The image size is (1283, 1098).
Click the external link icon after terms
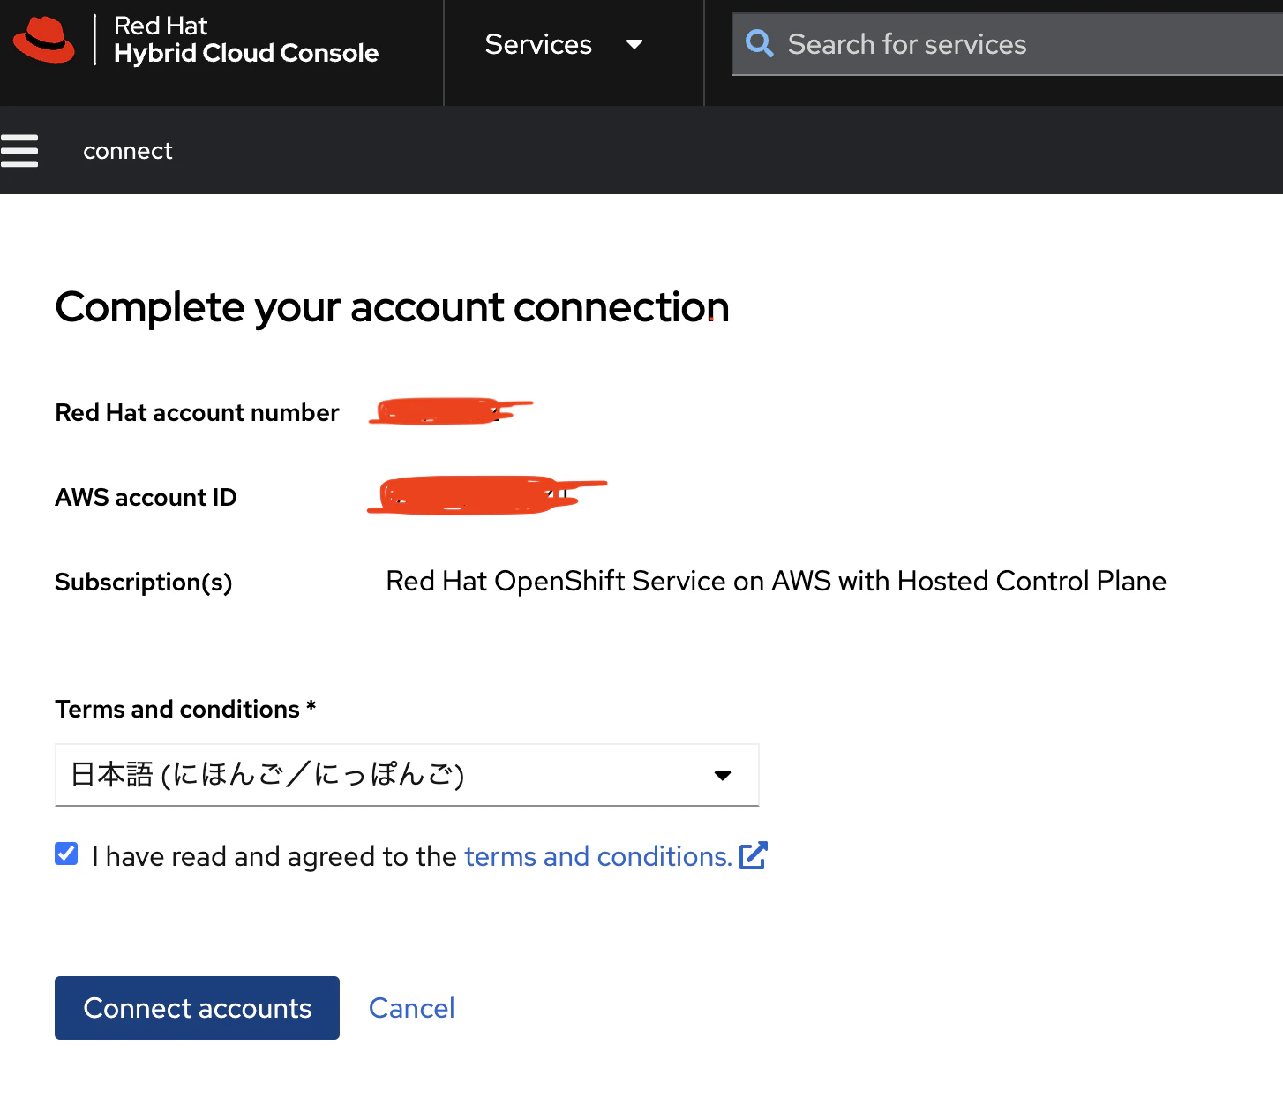(x=754, y=855)
